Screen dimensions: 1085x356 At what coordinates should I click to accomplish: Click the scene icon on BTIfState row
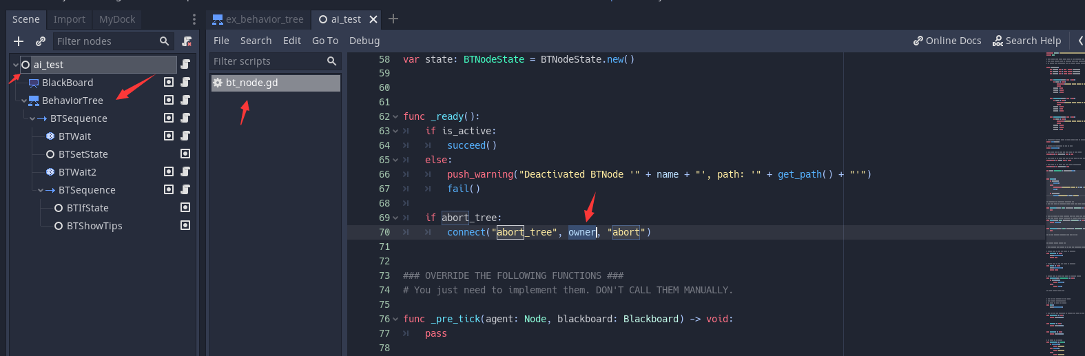coord(185,207)
